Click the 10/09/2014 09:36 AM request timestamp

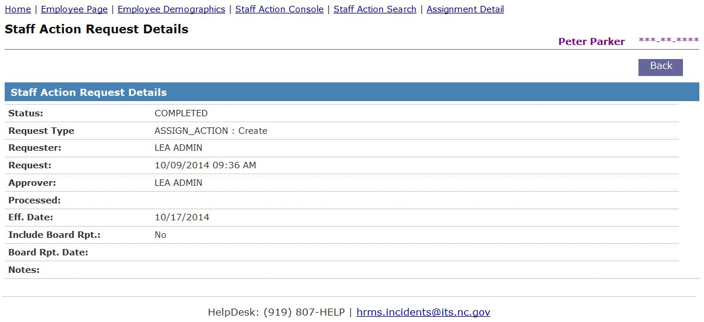tap(205, 165)
